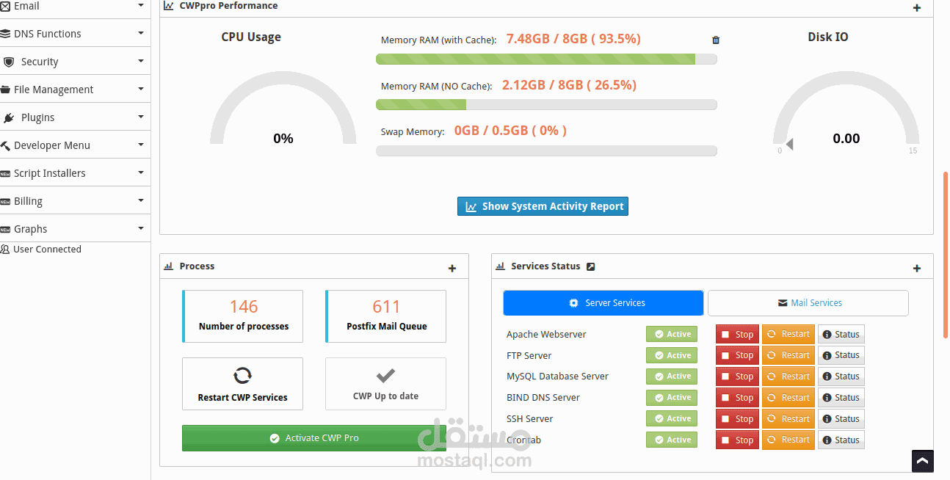Click the scroll-to-top arrow button
This screenshot has height=480, width=950.
coord(923,461)
